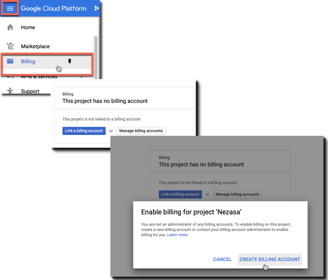Screen dimensions: 328x280
Task: Click the dimmed Link a billing account button
Action: coord(180,194)
